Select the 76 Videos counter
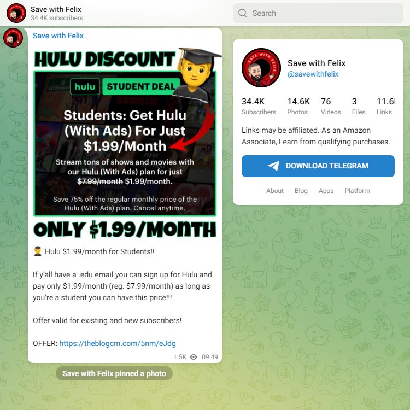 [x=331, y=106]
